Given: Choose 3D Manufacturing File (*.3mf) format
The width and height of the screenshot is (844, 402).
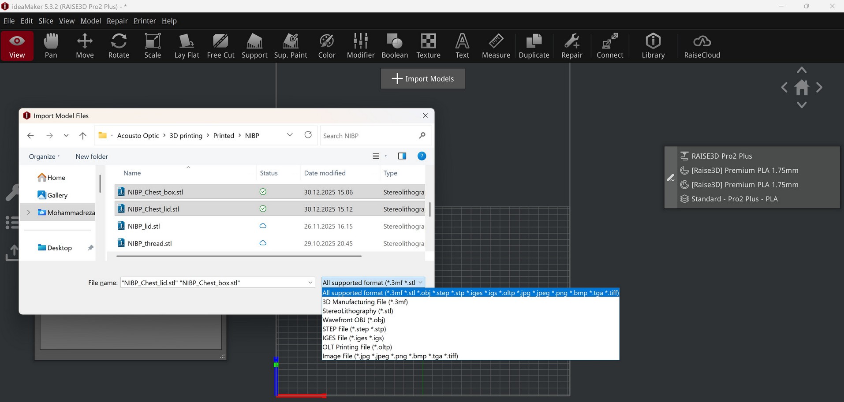Looking at the screenshot, I should pyautogui.click(x=365, y=302).
